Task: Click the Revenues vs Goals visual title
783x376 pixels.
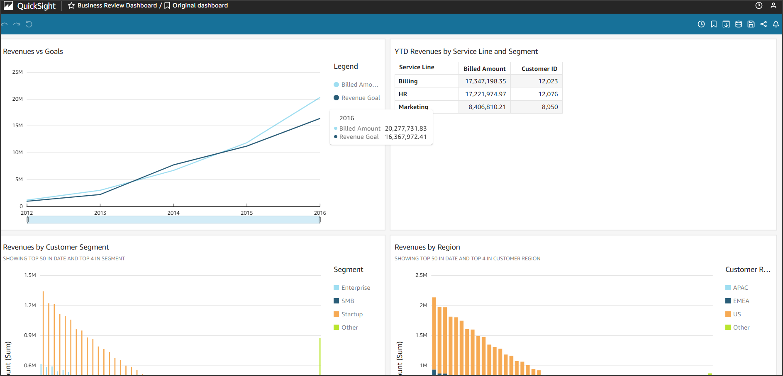Action: 33,51
